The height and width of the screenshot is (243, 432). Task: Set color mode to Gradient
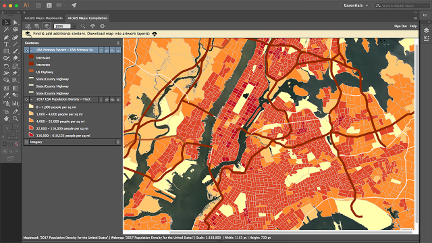click(x=11, y=144)
